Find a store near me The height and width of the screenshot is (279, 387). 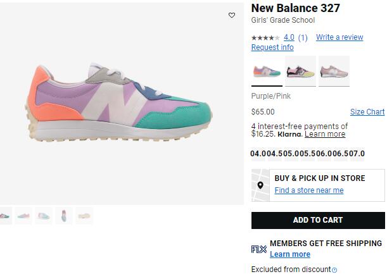coord(309,190)
